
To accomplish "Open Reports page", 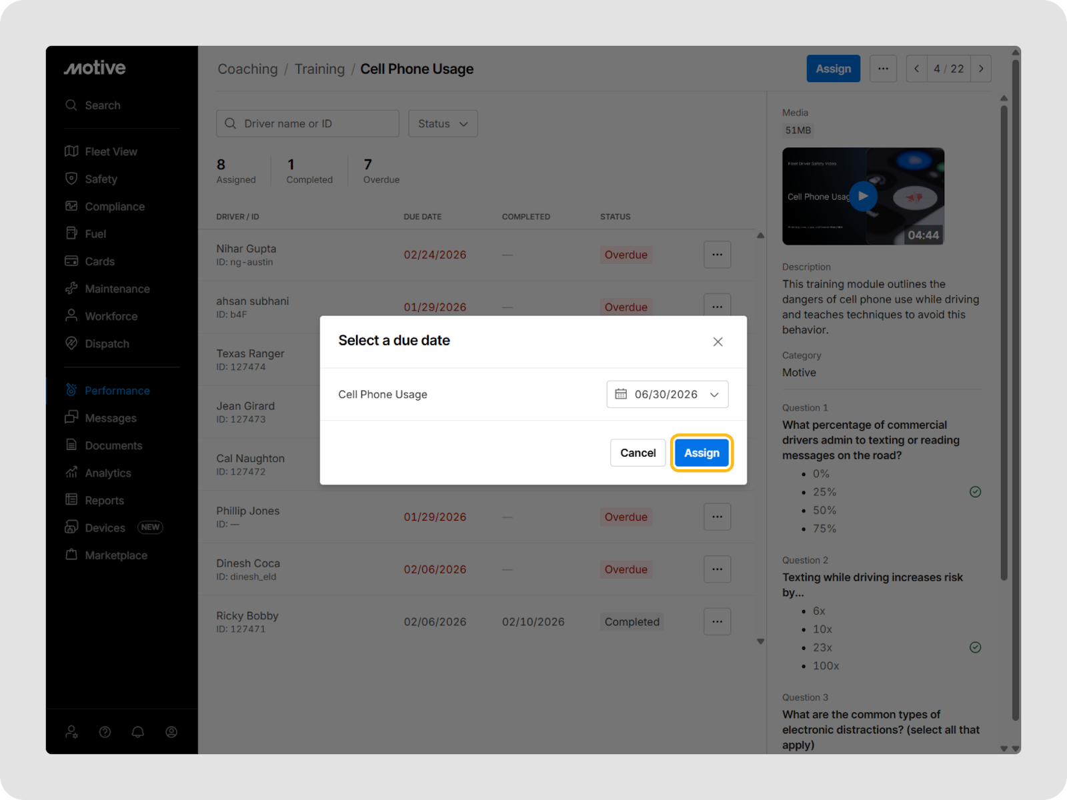I will tap(94, 500).
